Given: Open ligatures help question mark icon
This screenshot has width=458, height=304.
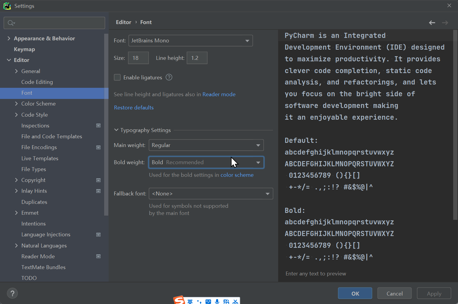Looking at the screenshot, I should [169, 77].
